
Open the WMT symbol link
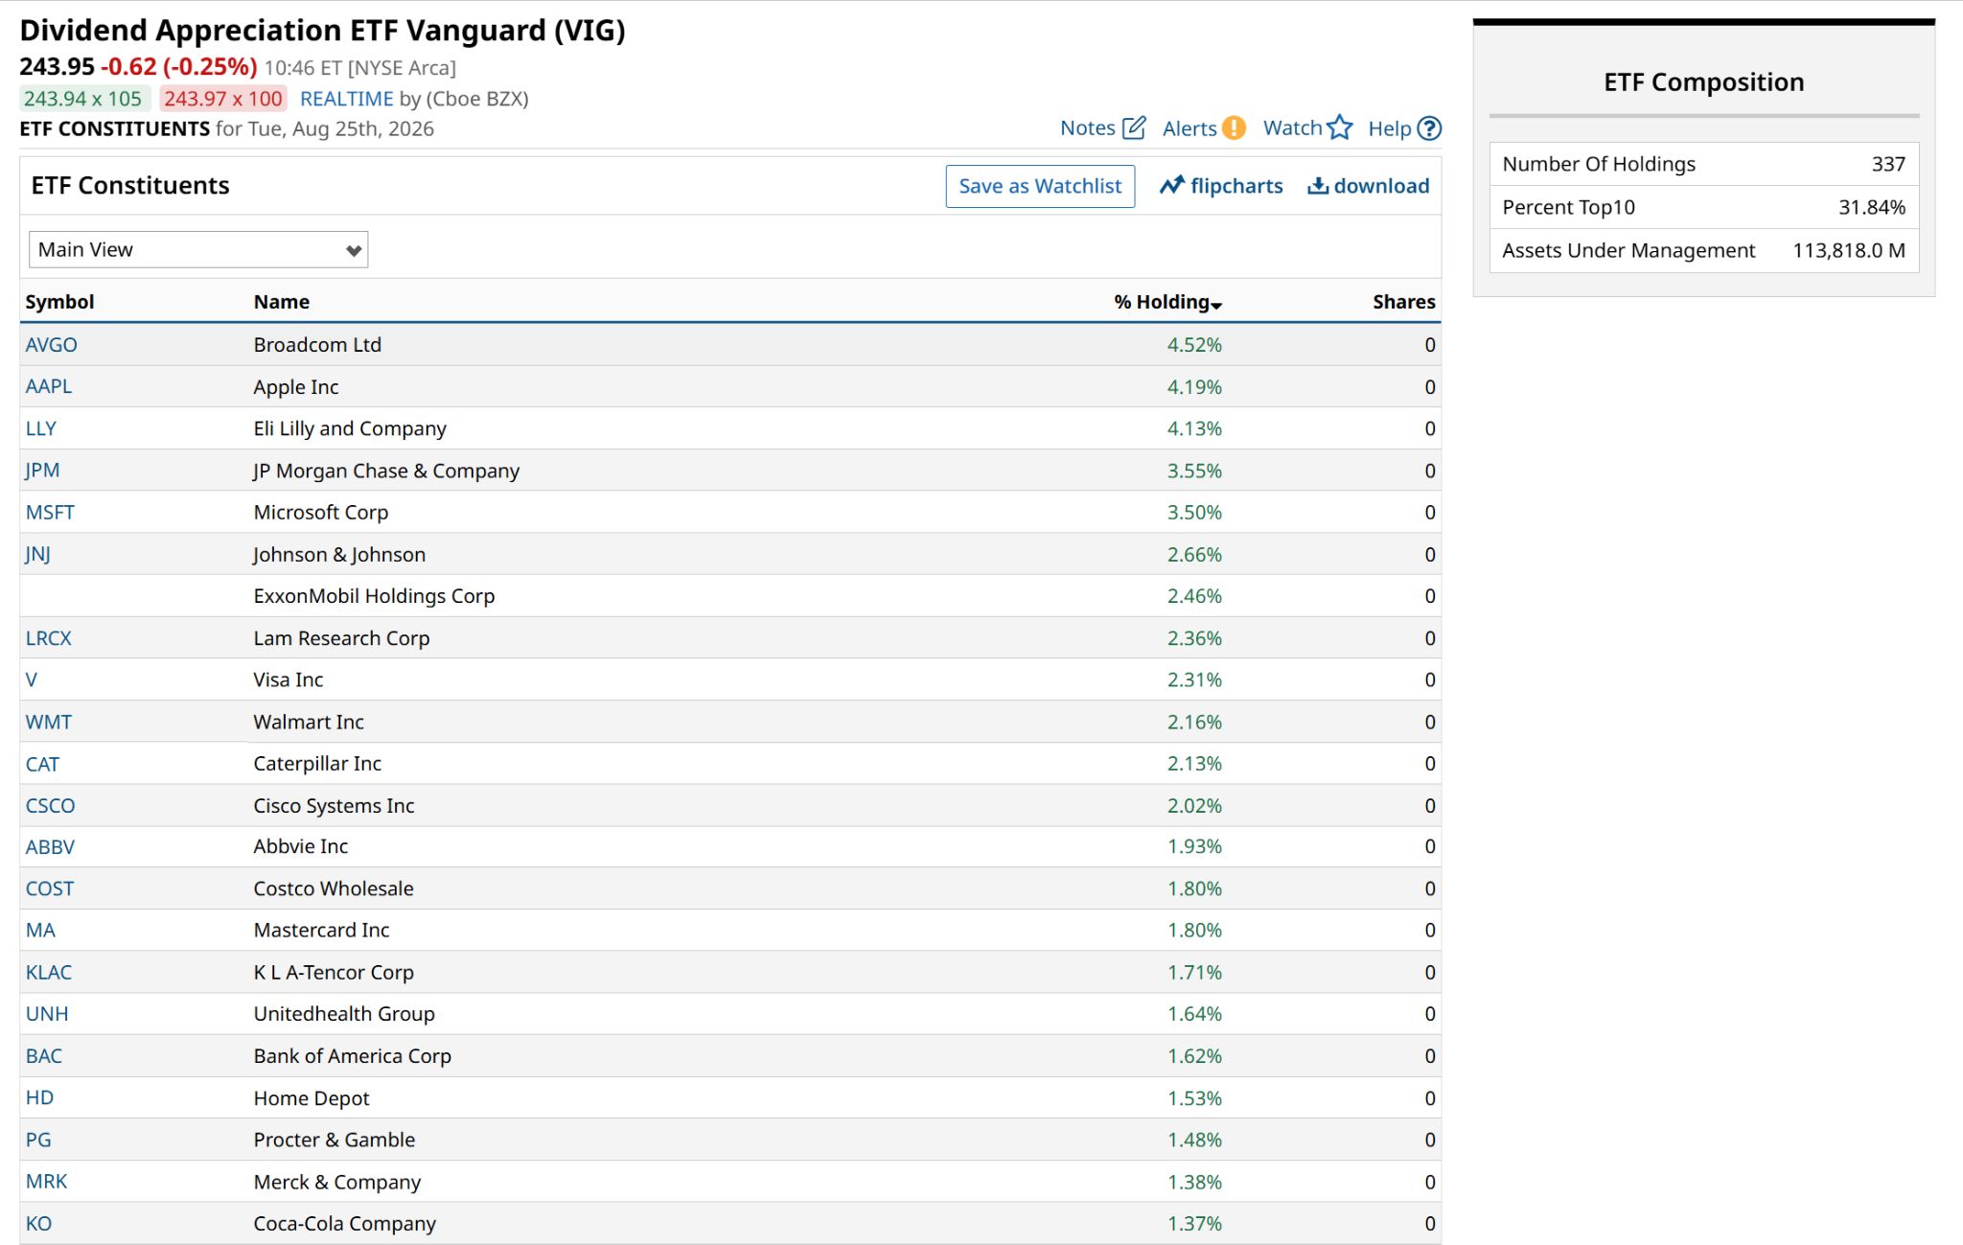49,723
